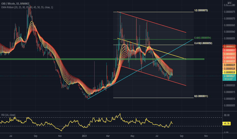The image size is (237, 139).
Task: Click the 0.00000010 price axis label
Action: tap(229, 99)
